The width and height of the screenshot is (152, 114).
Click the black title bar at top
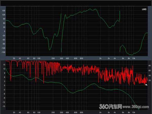point(76,2)
